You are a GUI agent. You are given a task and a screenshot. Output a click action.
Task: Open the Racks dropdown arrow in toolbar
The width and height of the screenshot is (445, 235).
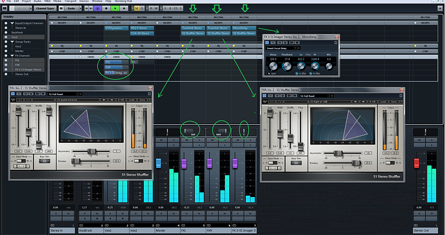pos(81,8)
